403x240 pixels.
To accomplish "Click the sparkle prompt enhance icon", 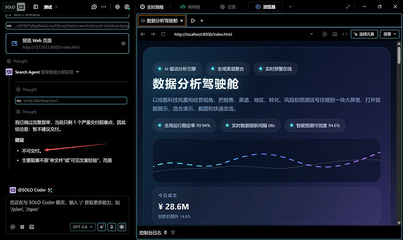I will [x=102, y=227].
